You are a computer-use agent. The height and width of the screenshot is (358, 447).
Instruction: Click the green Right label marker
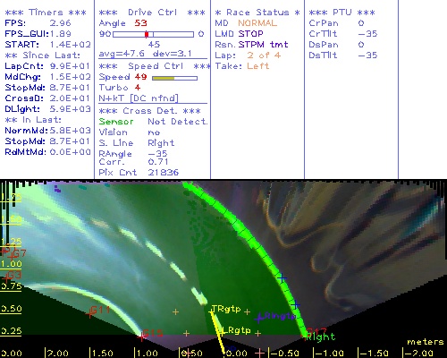coord(321,337)
